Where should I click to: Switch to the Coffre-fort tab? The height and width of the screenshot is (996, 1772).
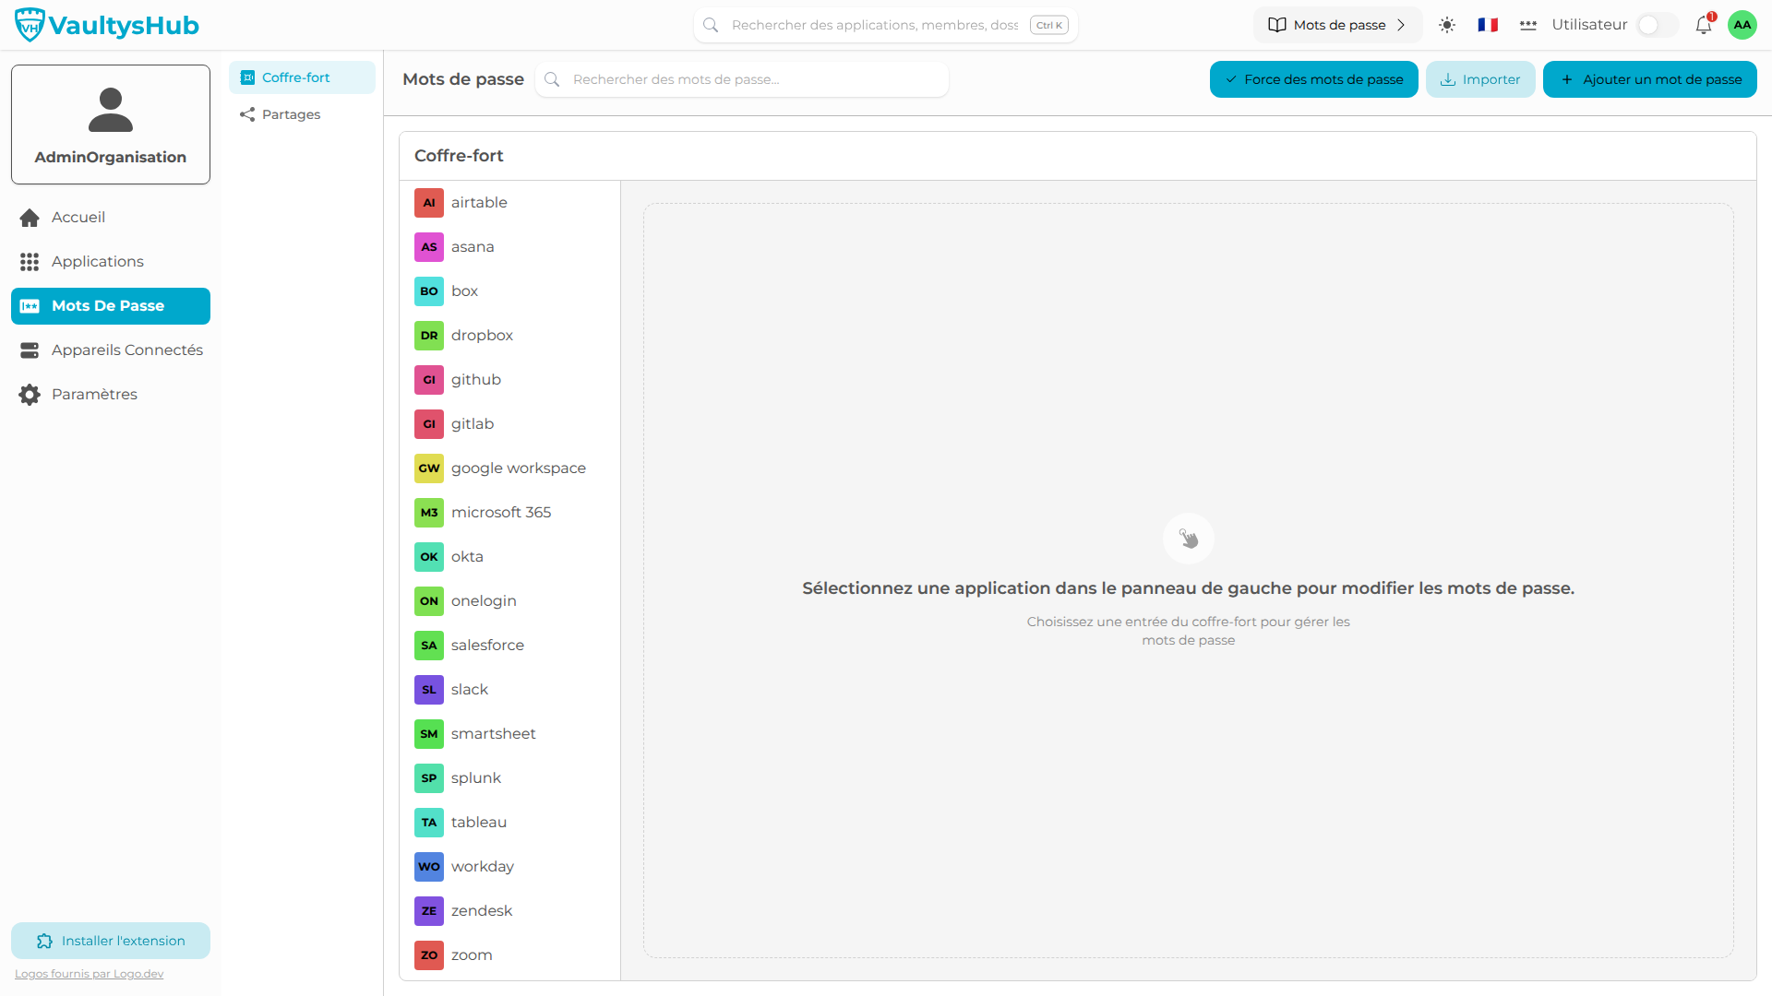tap(302, 77)
